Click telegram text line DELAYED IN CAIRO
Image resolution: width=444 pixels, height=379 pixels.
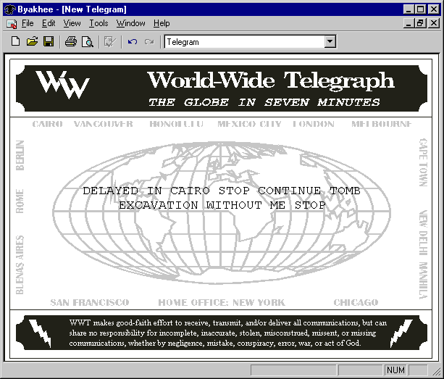point(222,191)
